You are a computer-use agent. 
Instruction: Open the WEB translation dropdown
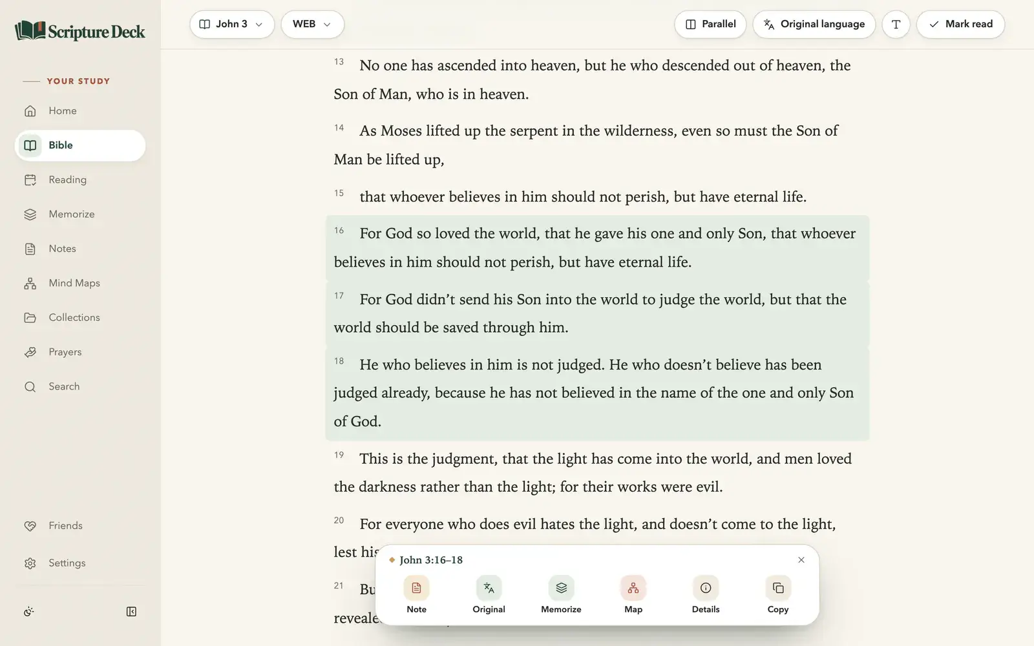point(312,24)
